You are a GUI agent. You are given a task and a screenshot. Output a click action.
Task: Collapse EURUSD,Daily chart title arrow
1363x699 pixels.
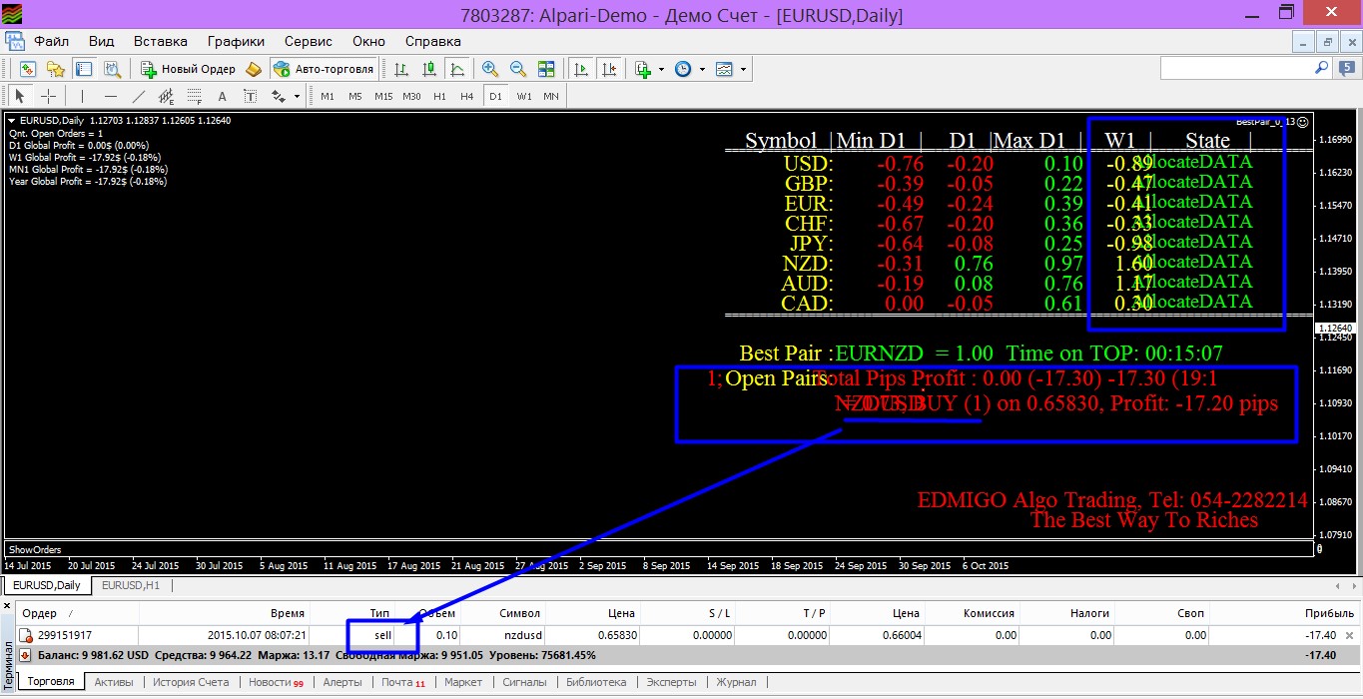click(11, 121)
